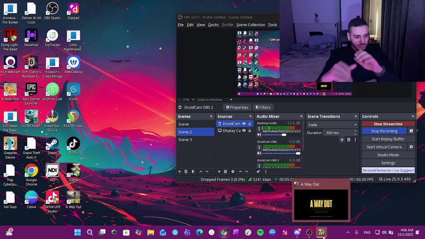
Task: Show hidden tray icons chevron
Action: tap(348, 232)
